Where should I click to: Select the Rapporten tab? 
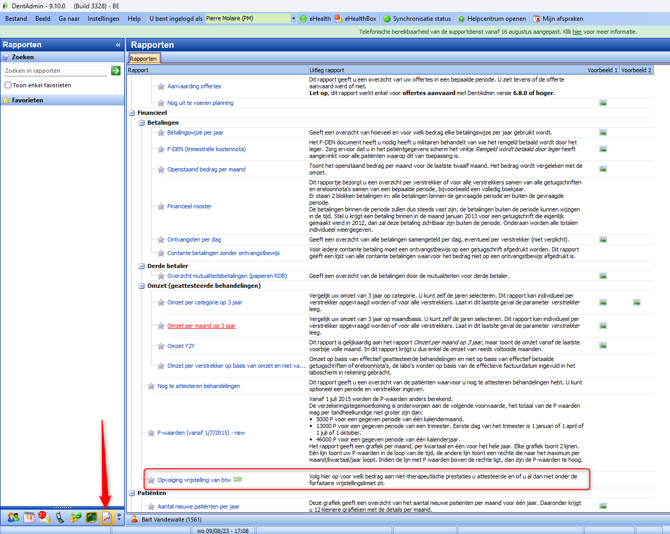click(x=143, y=59)
